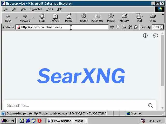Open the Favorites pane

[x=97, y=18]
